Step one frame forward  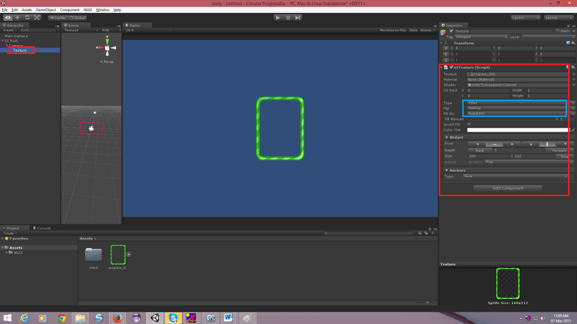coord(298,17)
